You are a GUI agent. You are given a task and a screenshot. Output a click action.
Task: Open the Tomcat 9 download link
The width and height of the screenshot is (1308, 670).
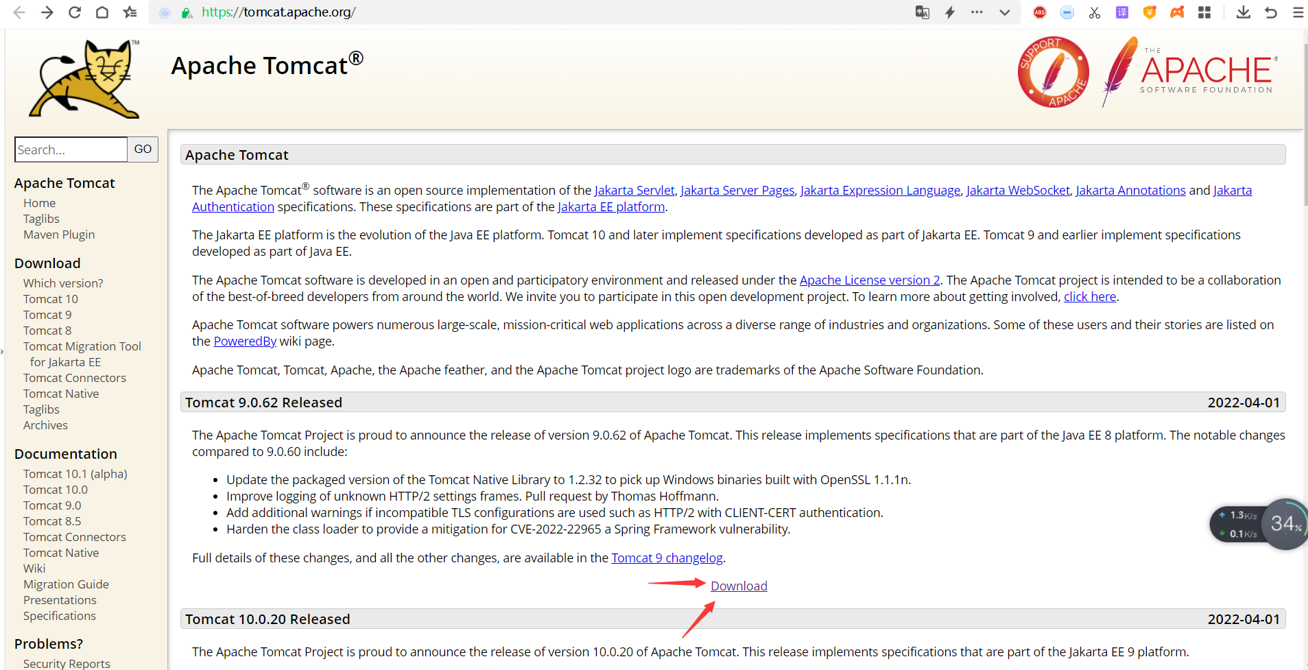(47, 315)
